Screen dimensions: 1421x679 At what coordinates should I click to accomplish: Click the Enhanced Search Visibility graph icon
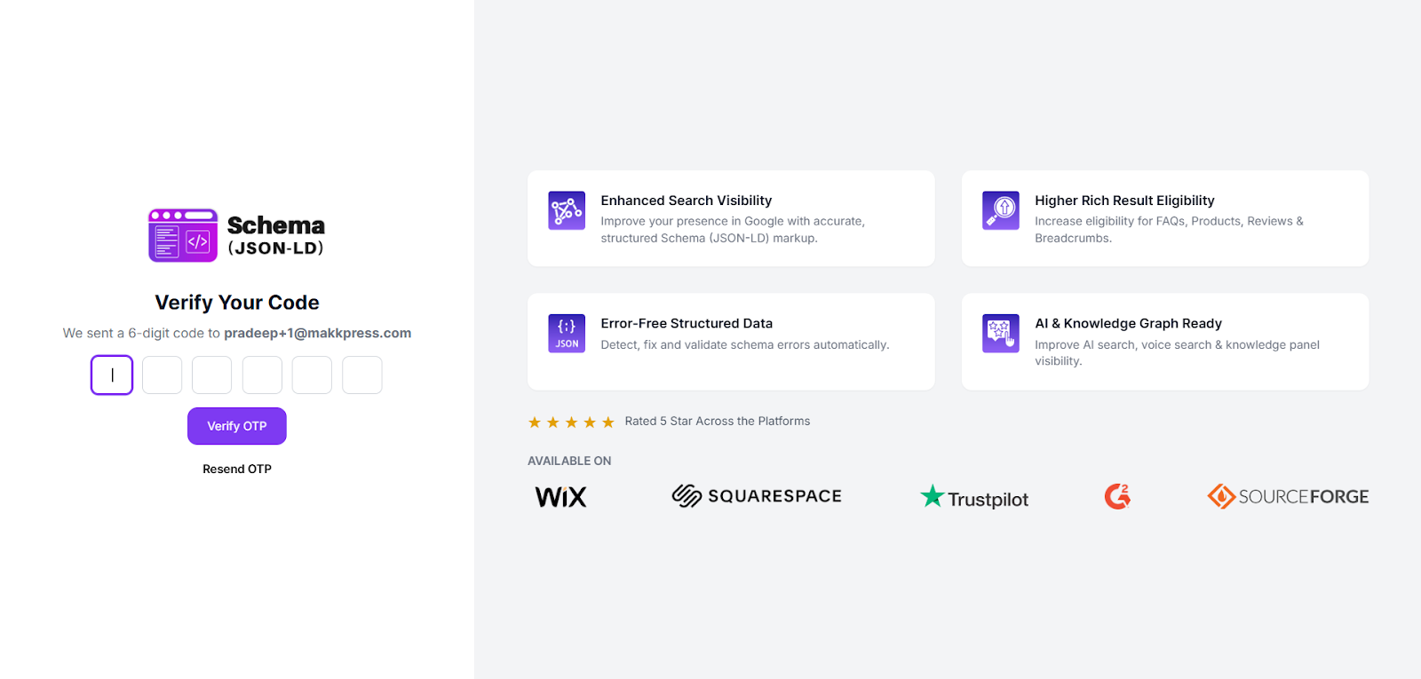pos(567,210)
